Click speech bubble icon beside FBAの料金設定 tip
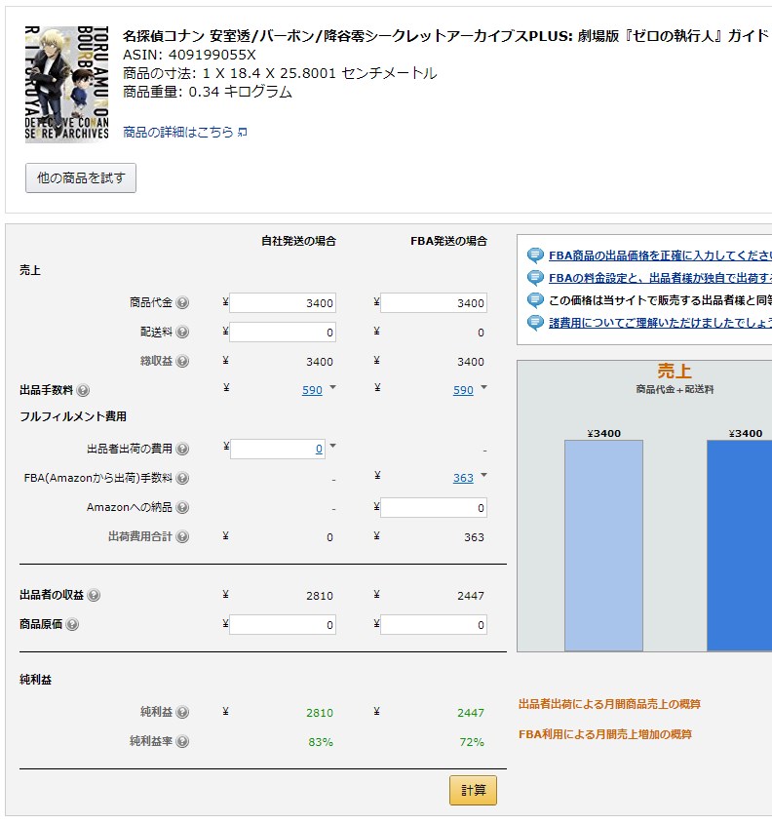 coord(535,278)
